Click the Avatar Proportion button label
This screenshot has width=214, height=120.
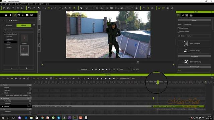[195, 44]
